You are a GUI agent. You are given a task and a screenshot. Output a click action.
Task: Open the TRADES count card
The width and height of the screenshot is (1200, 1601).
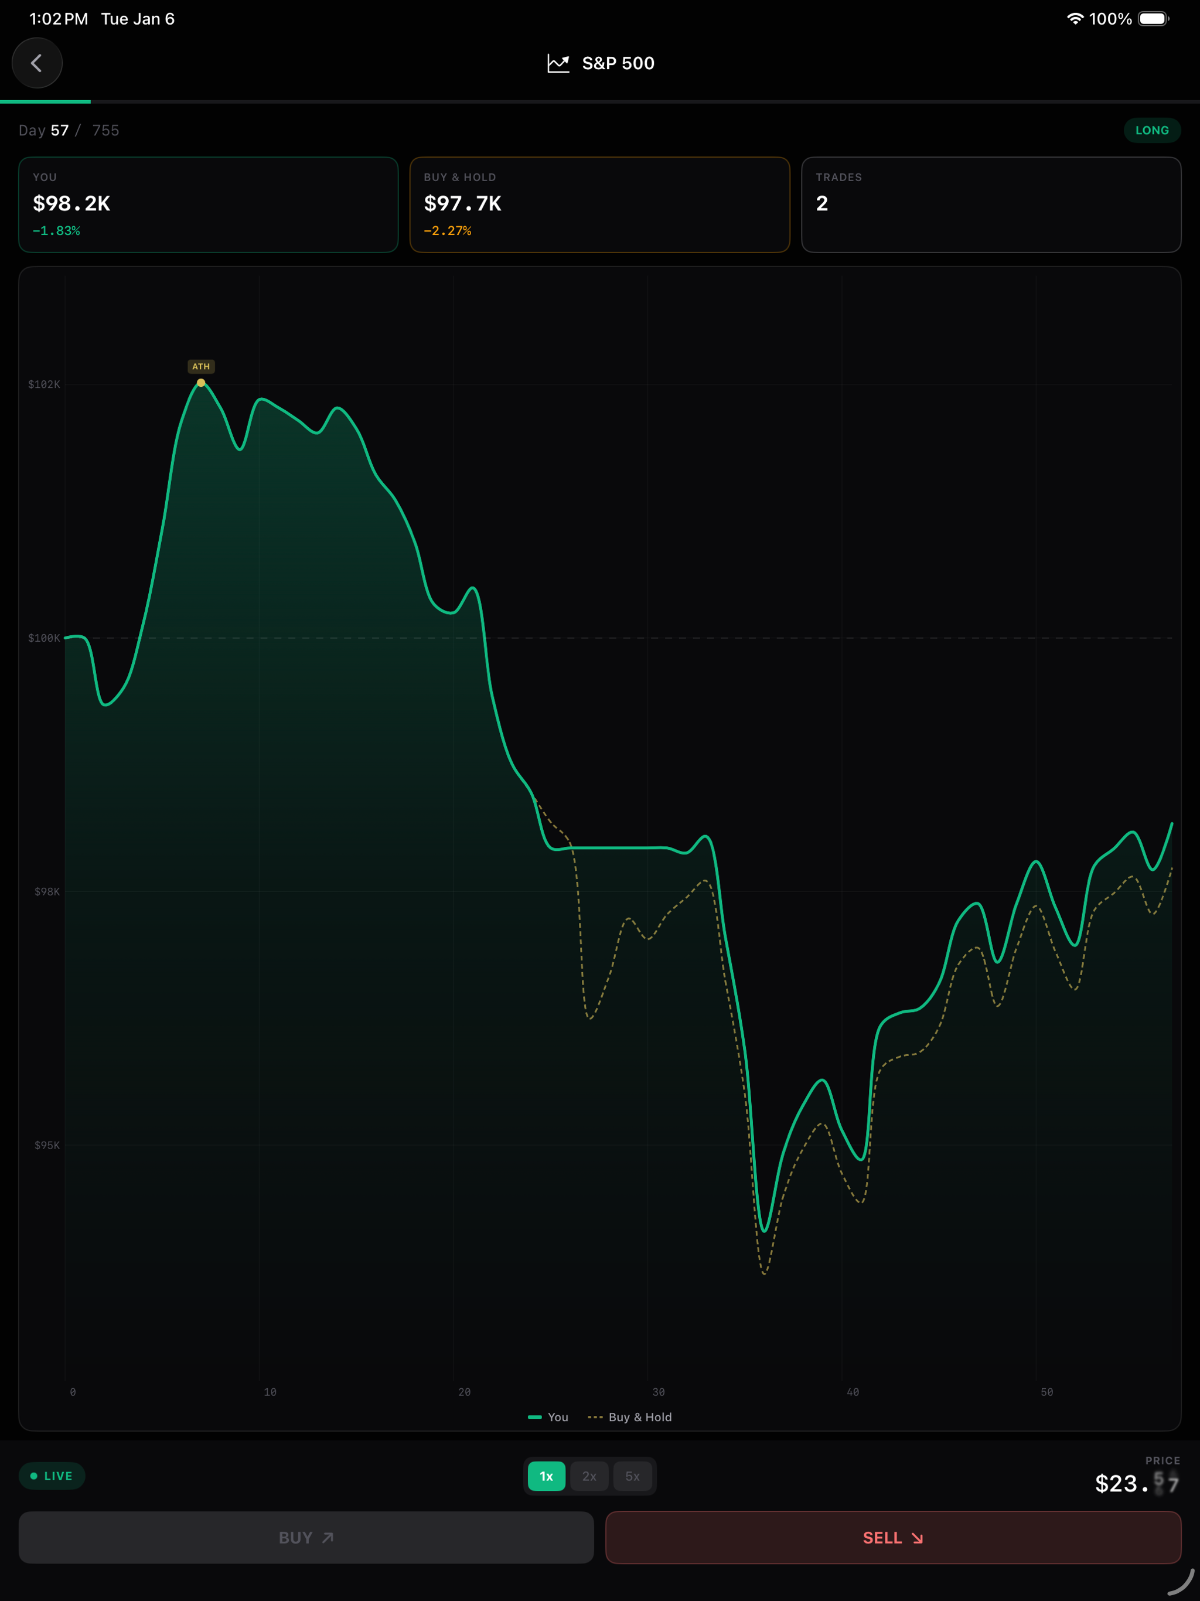click(991, 205)
